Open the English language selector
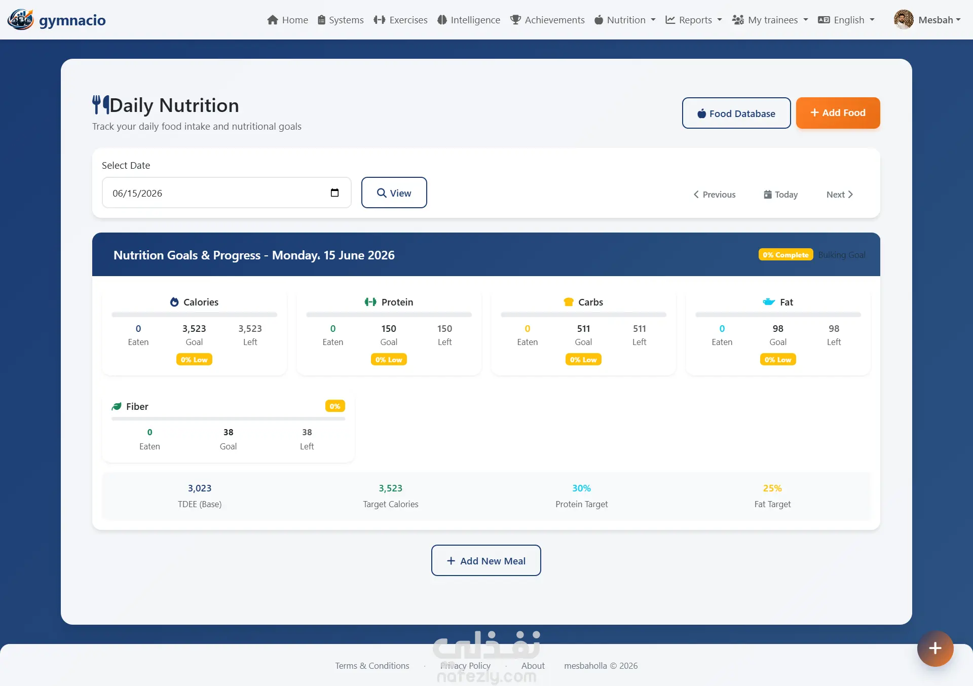The image size is (973, 686). tap(846, 20)
